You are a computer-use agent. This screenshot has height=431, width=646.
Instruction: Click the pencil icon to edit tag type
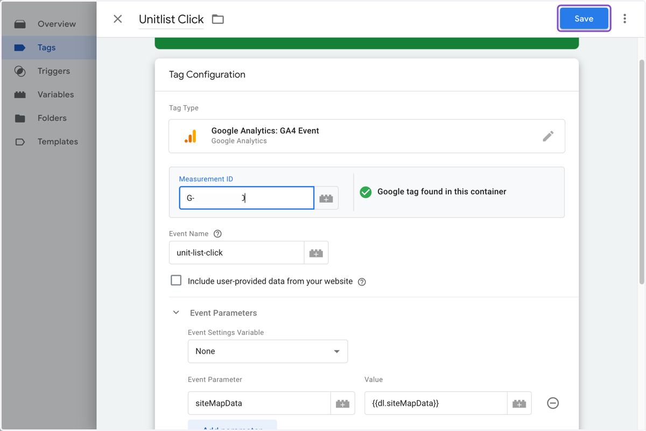tap(548, 136)
